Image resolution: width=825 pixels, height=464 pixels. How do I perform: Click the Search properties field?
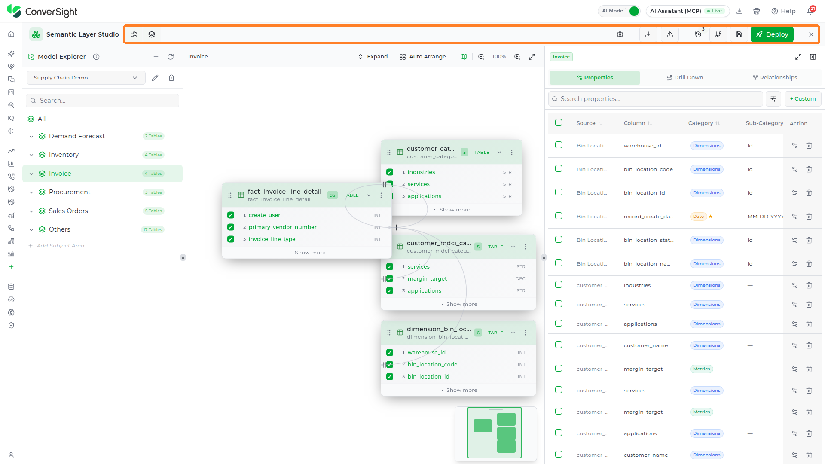[656, 99]
